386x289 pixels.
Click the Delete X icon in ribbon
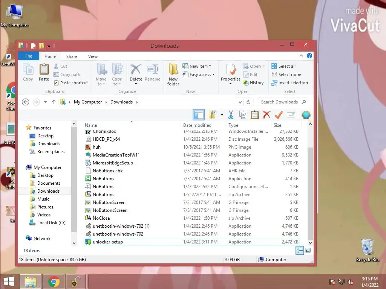[136, 70]
